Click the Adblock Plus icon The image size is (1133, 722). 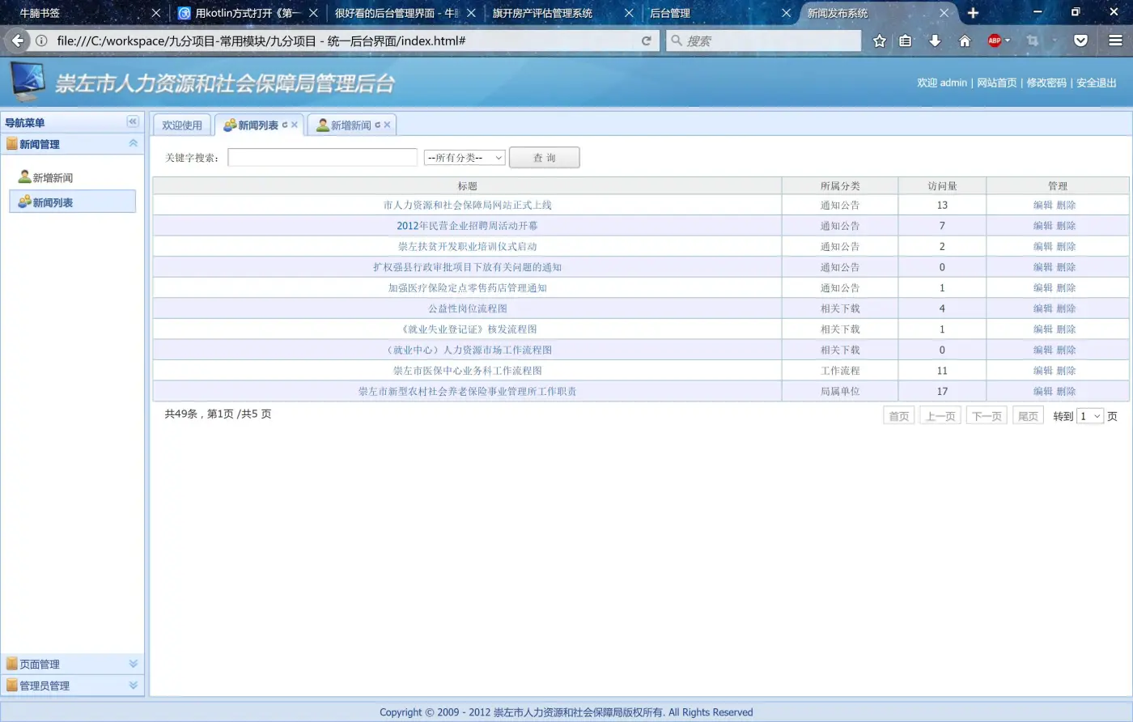click(x=995, y=40)
